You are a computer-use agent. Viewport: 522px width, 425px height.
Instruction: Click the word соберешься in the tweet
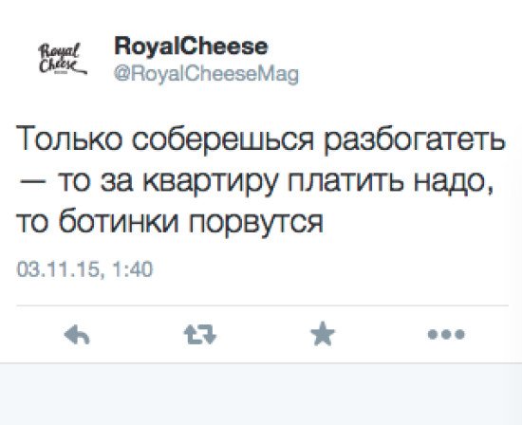coord(222,139)
